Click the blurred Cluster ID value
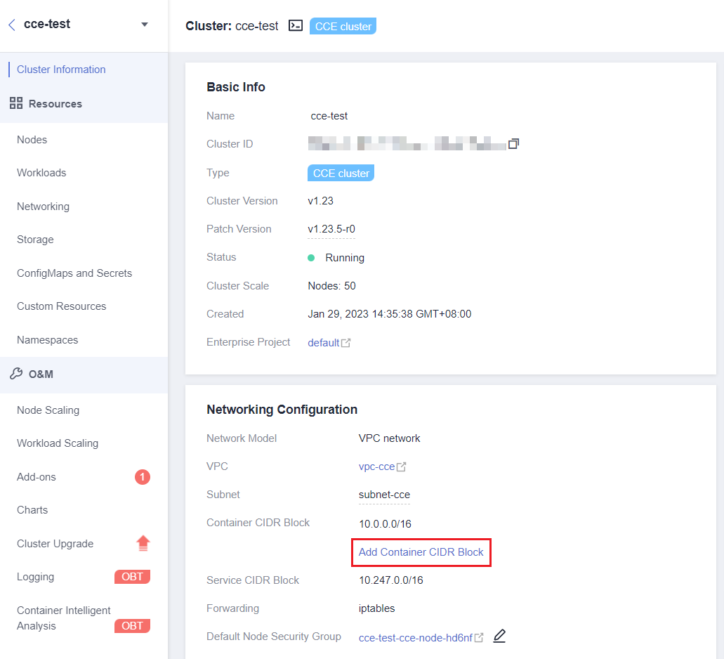724x659 pixels. click(x=407, y=143)
